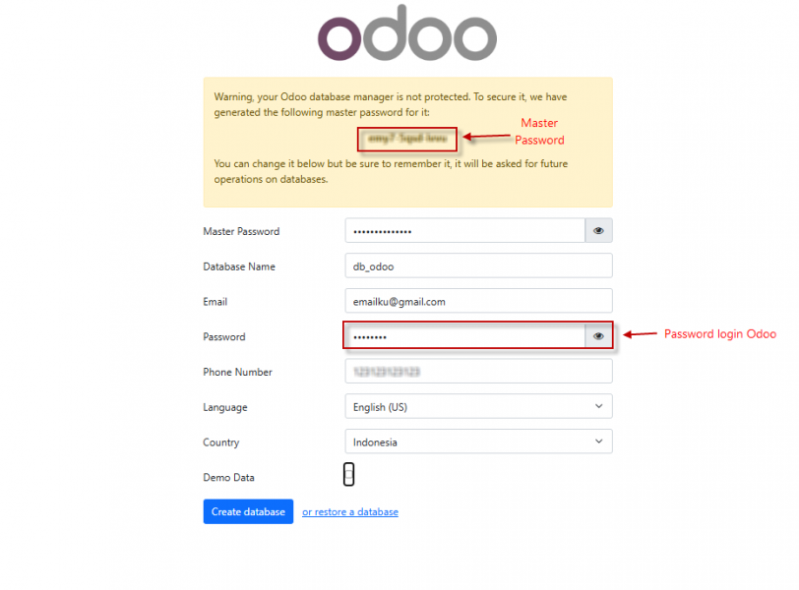Follow the 'or restore a database' link
This screenshot has width=799, height=590.
click(x=350, y=512)
